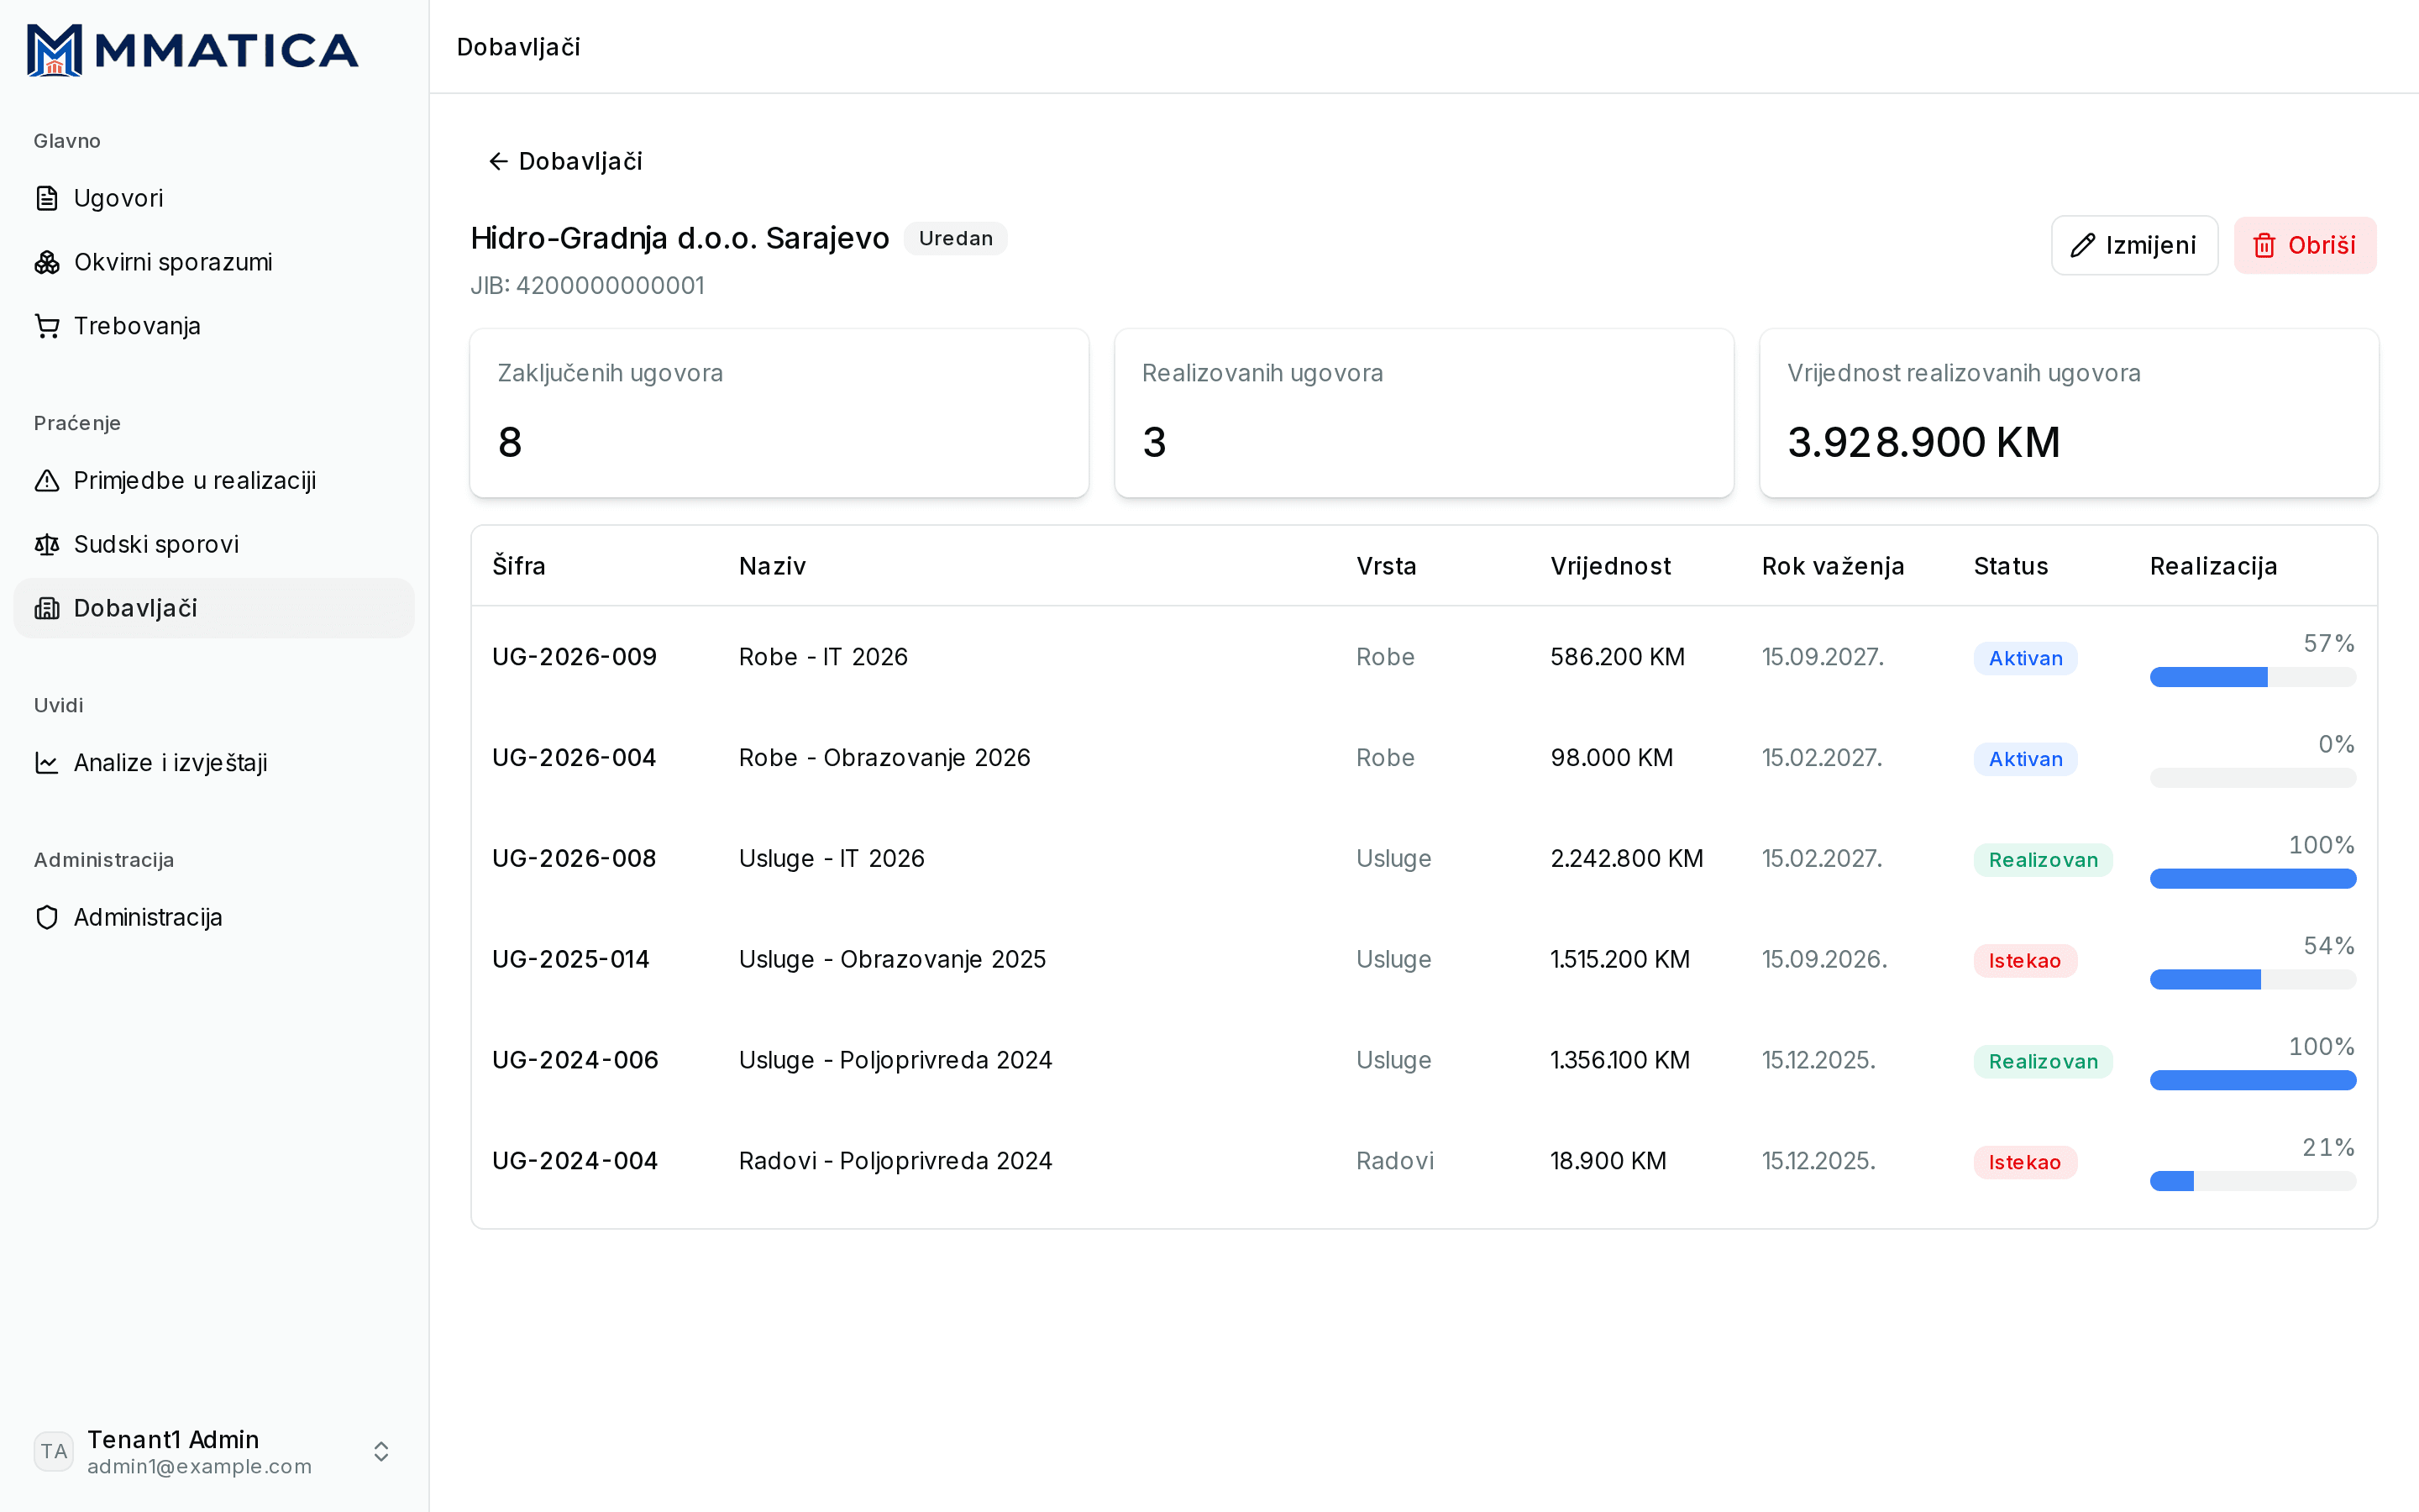Click the Ugovori document icon
The height and width of the screenshot is (1512, 2419).
coord(47,198)
